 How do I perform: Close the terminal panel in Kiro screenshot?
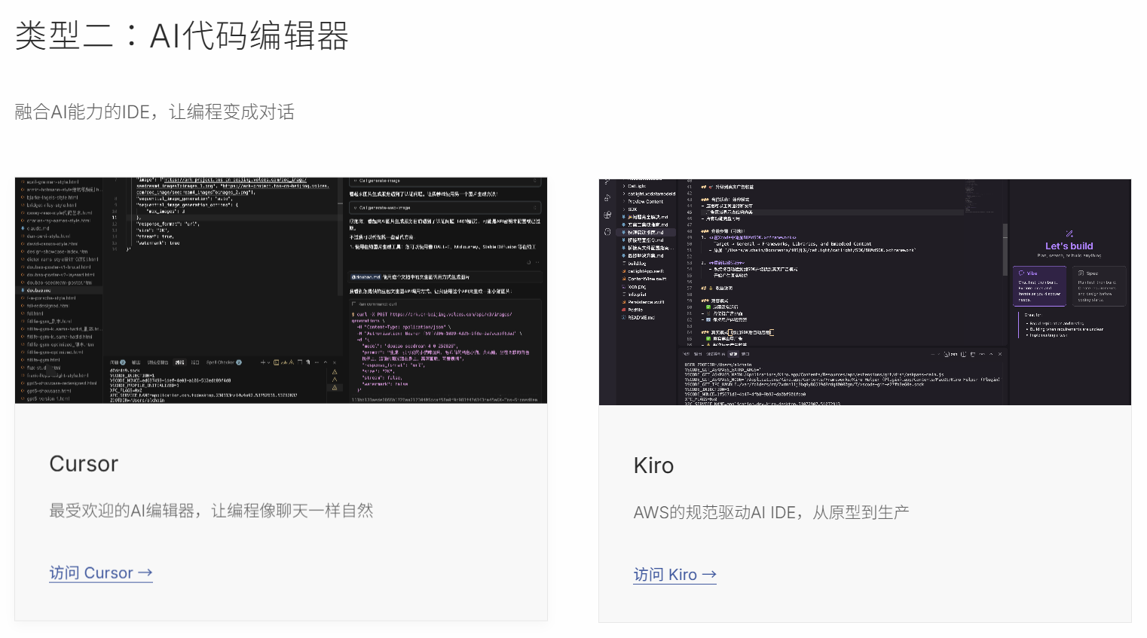[x=1000, y=354]
